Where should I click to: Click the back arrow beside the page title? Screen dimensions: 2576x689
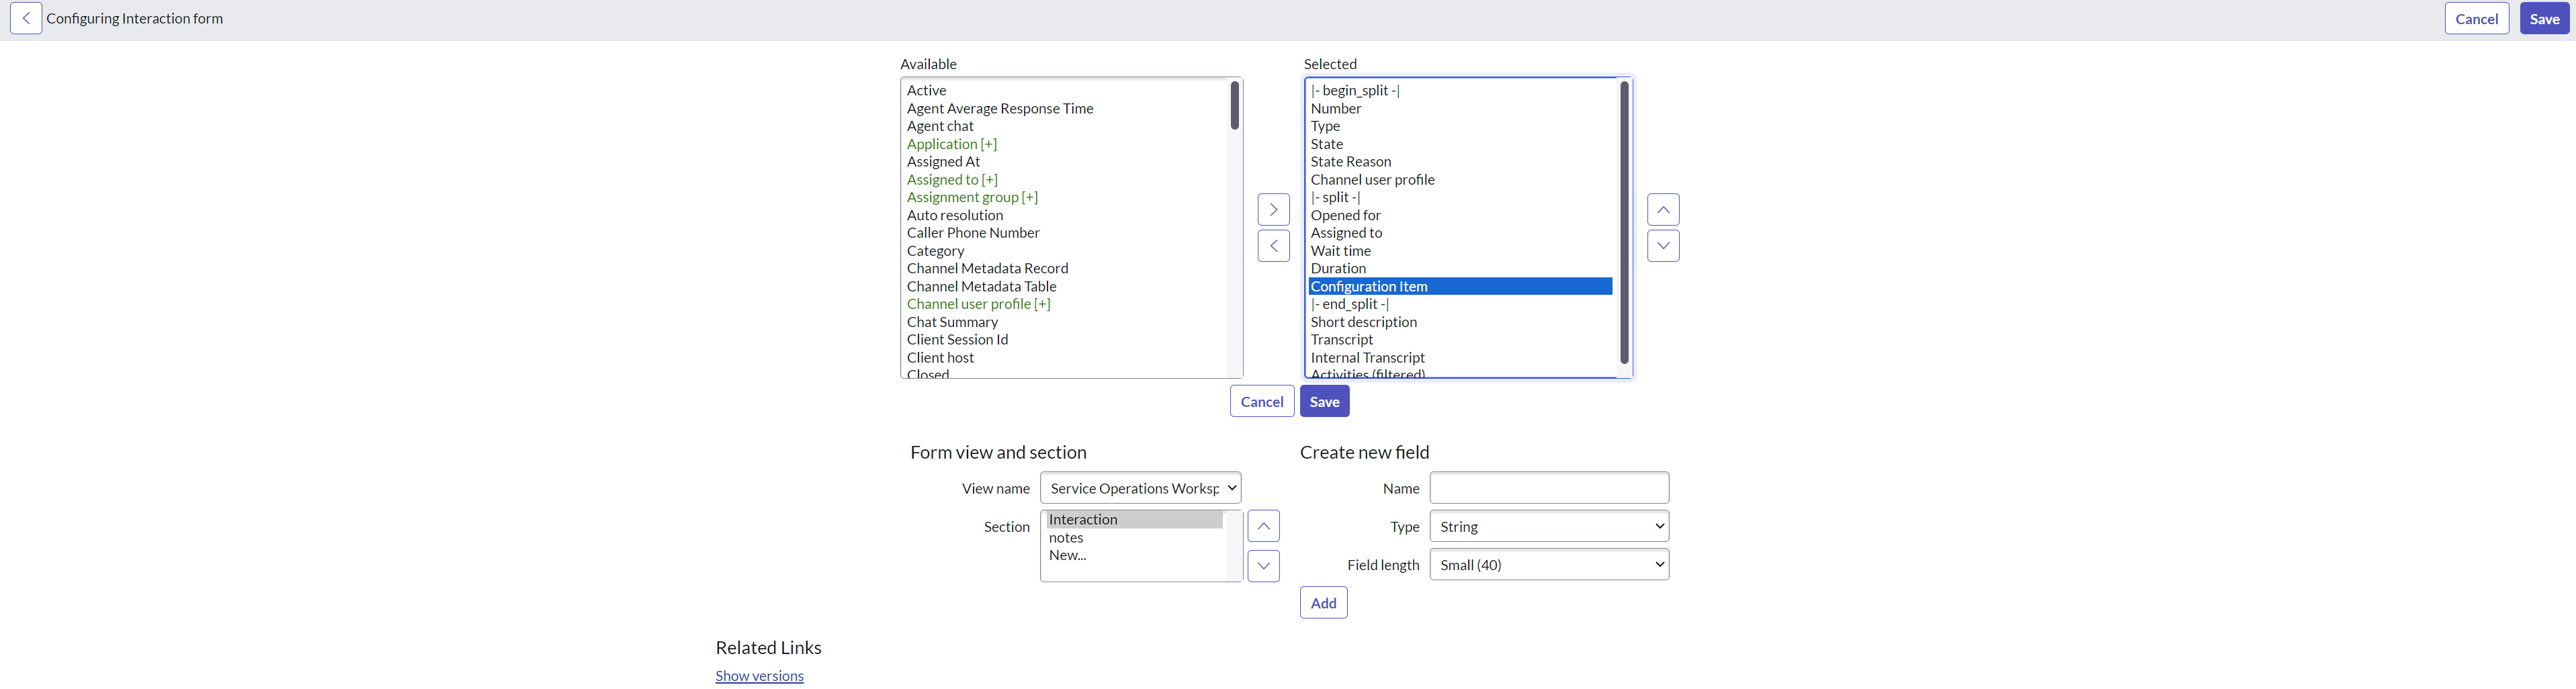[26, 19]
